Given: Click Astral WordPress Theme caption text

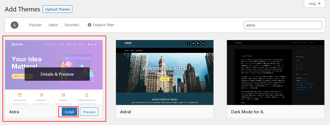Looking at the screenshot, I should coord(165,99).
